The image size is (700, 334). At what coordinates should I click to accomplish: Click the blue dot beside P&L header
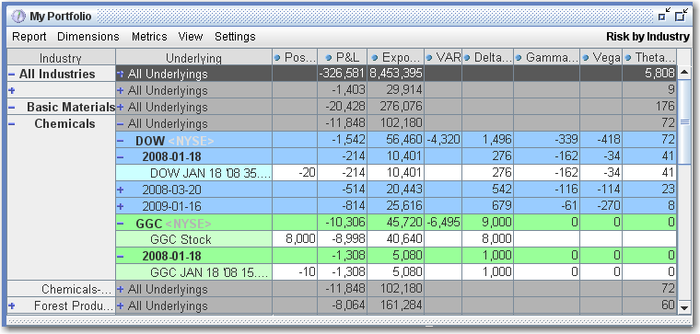click(329, 58)
